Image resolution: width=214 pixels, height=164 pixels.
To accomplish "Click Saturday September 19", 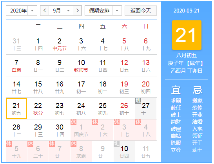I will (124, 87).
